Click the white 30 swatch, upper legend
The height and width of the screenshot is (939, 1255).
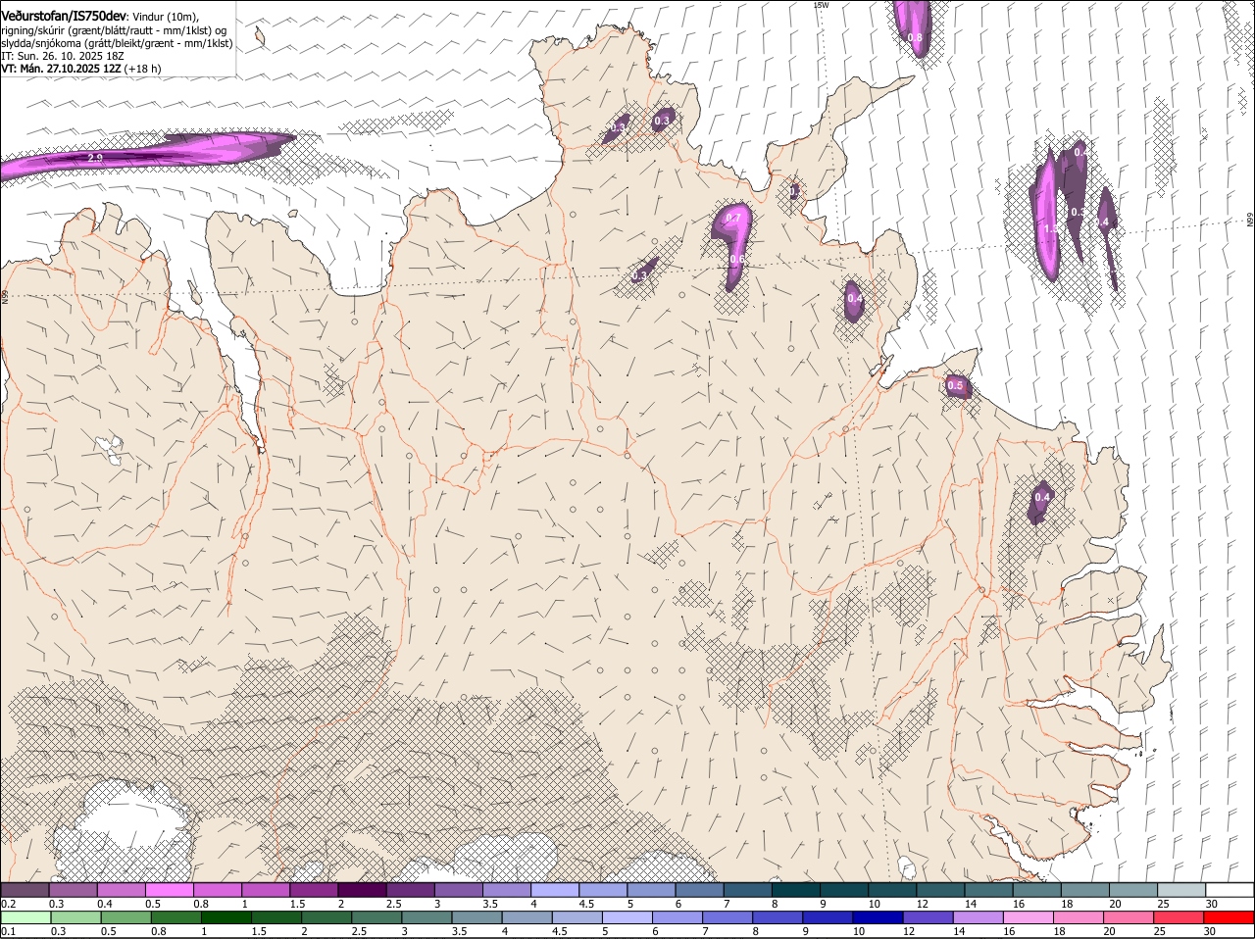[1230, 890]
